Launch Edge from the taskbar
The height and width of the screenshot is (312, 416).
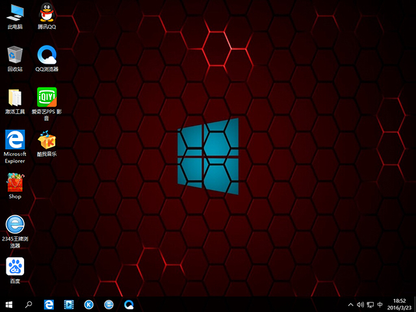point(48,304)
